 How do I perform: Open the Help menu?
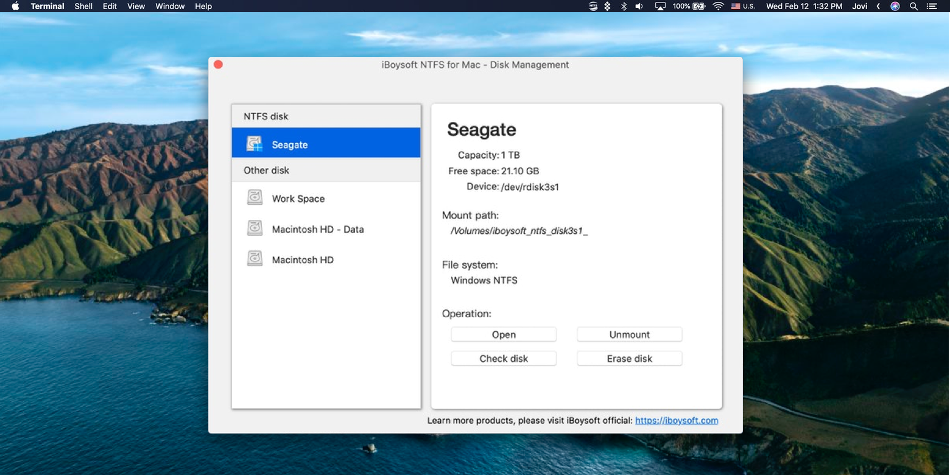tap(203, 6)
